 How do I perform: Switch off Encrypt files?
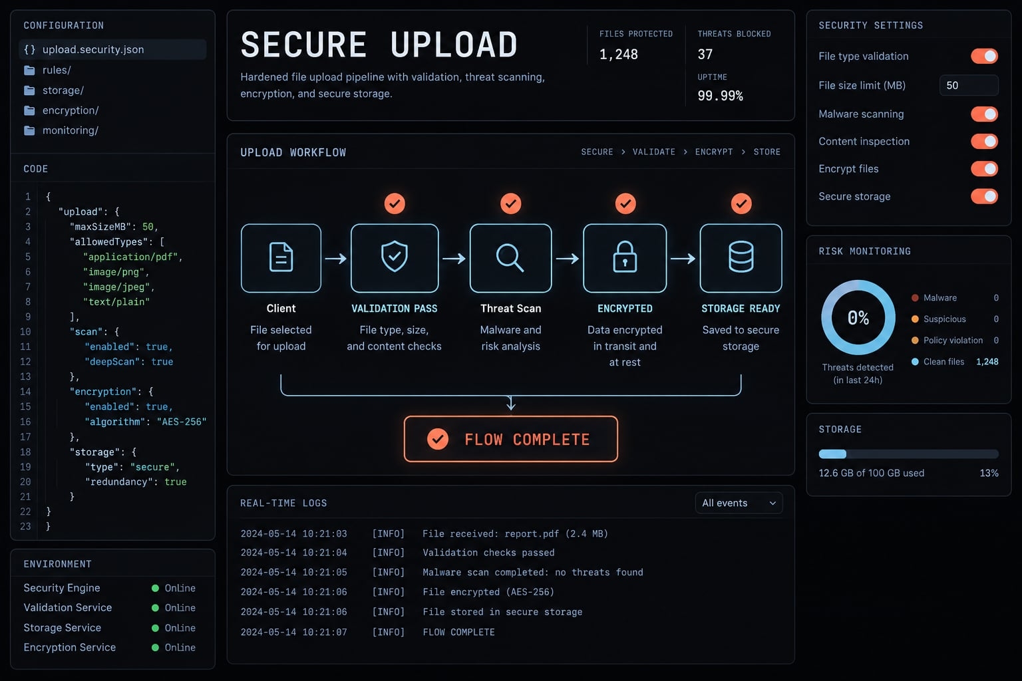click(x=984, y=169)
